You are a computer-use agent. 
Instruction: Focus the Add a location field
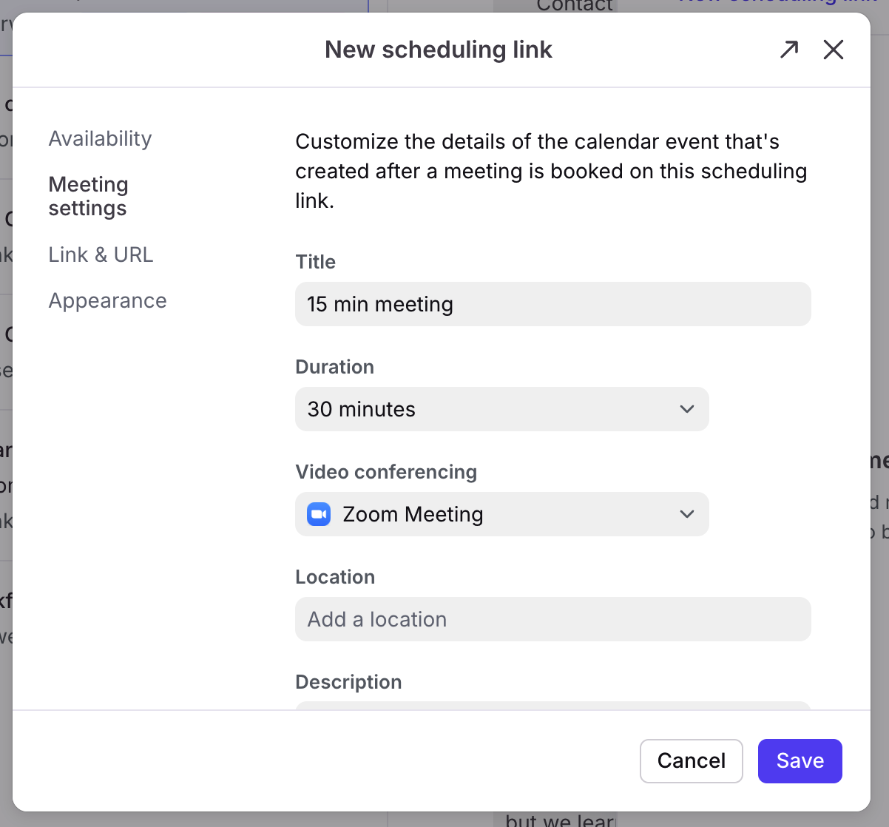click(x=552, y=619)
